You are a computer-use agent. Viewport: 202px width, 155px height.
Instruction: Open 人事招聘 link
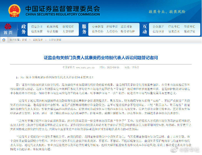68,31
